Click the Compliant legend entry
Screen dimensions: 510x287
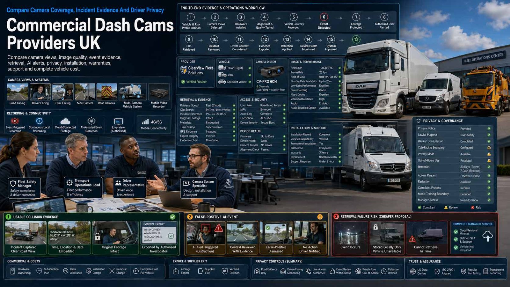click(x=426, y=208)
